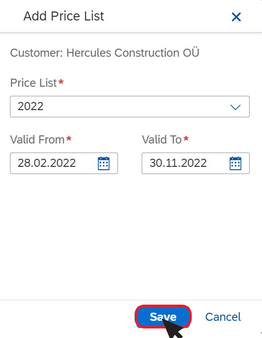This screenshot has width=262, height=338.
Task: Close the Add Price List dialog
Action: pos(236,17)
